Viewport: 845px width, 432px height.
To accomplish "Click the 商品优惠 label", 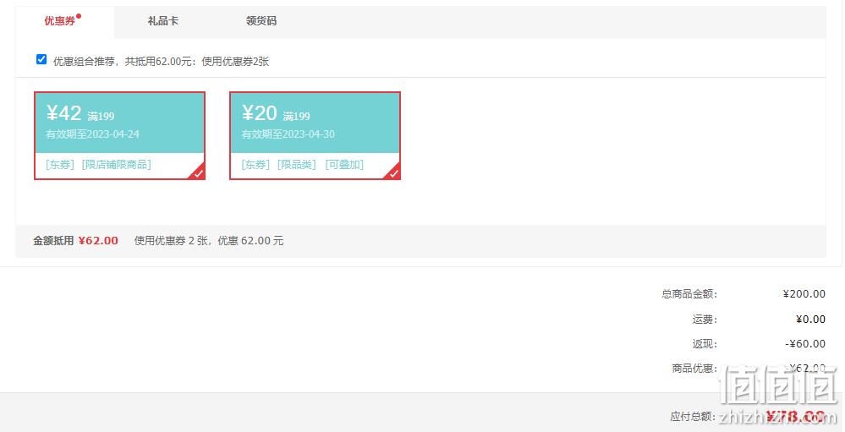I will coord(694,369).
